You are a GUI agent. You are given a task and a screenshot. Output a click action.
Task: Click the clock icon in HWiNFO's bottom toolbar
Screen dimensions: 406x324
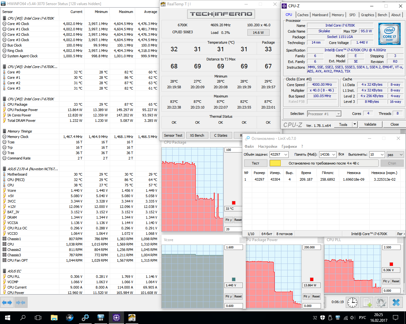tap(352, 302)
